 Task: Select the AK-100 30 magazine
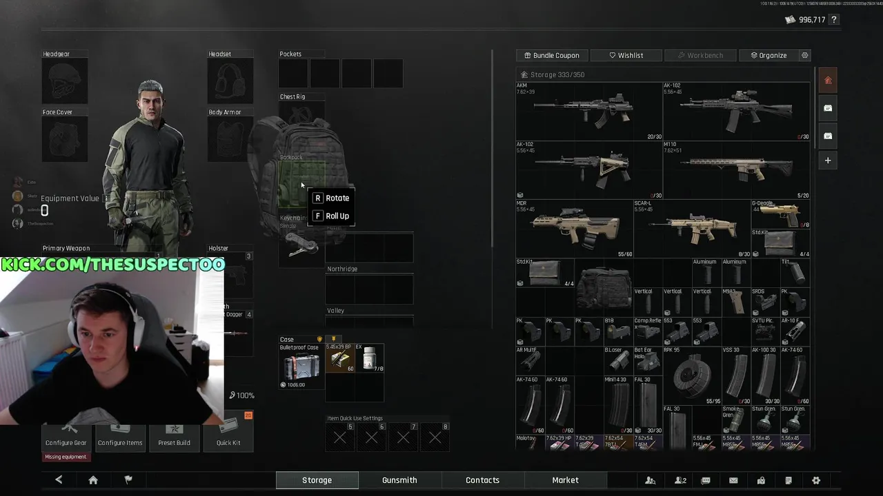tap(765, 375)
